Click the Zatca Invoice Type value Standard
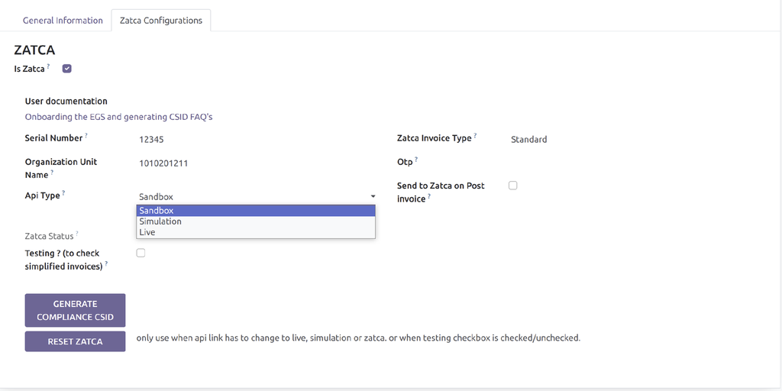782x391 pixels. tap(528, 140)
